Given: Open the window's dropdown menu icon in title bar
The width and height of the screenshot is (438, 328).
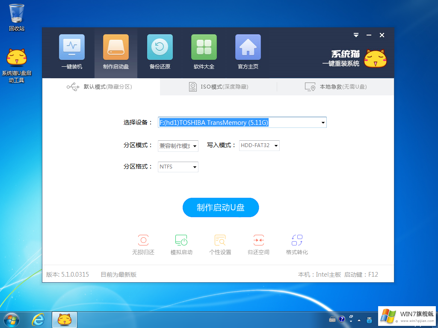Looking at the screenshot, I should coord(356,35).
